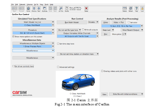The height and width of the screenshot is (108, 156).
Task: Open the Parsfile document icon
Action: (67, 8)
